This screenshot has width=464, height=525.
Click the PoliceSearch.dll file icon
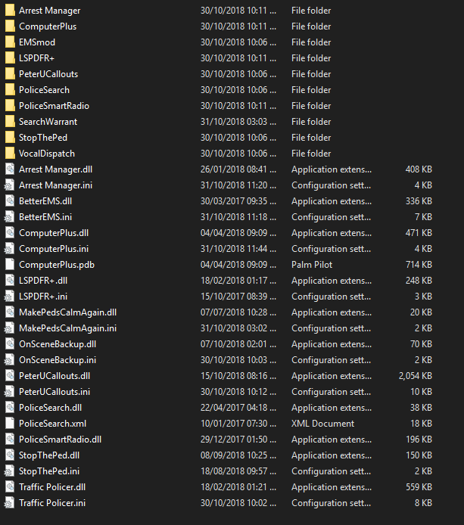[x=10, y=408]
